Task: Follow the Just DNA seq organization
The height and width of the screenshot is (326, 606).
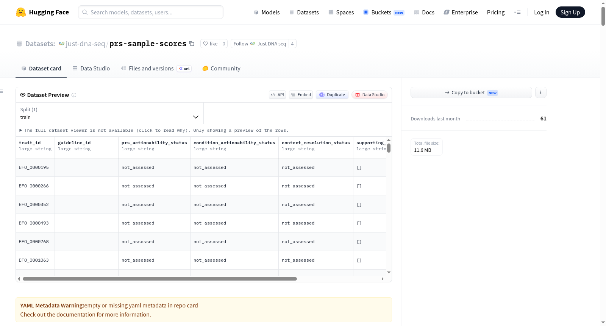Action: pyautogui.click(x=259, y=44)
